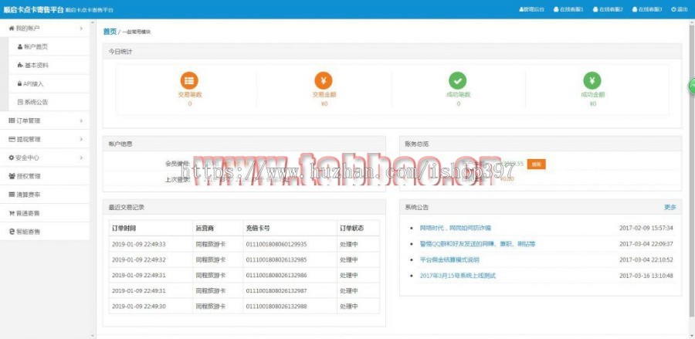Click the orange 交易笔数 grid icon
Viewport: 695px width, 339px height.
[189, 80]
